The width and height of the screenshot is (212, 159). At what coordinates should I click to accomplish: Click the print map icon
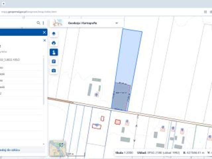coord(54,43)
